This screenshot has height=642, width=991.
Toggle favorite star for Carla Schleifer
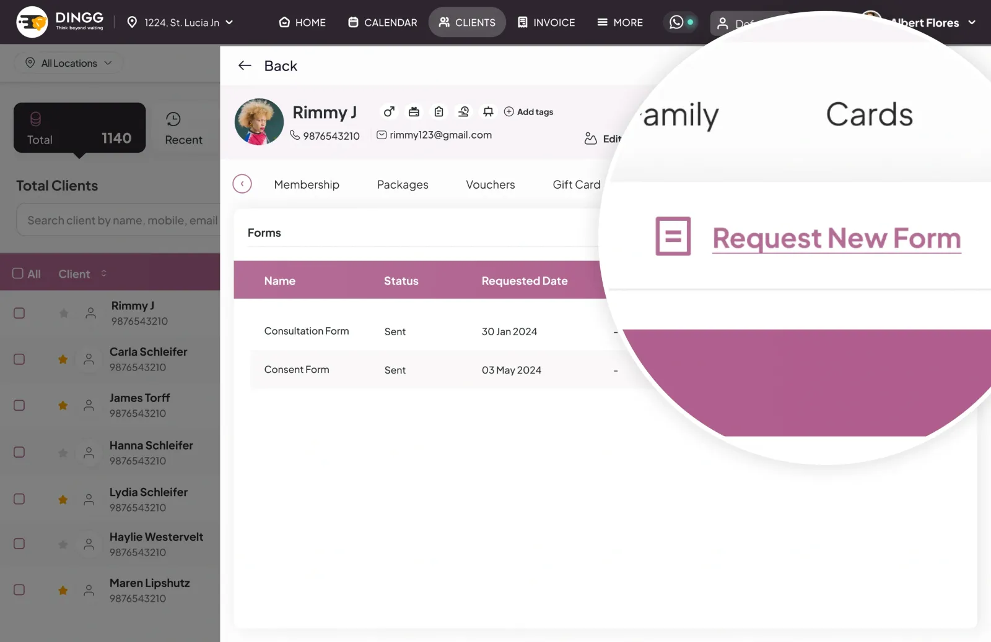(63, 359)
